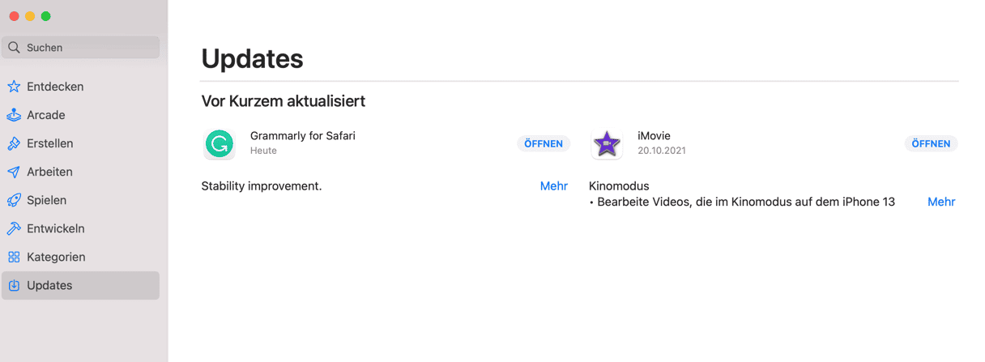Screen dimensions: 985x362
Task: Select the Updates sidebar tab
Action: tap(80, 285)
